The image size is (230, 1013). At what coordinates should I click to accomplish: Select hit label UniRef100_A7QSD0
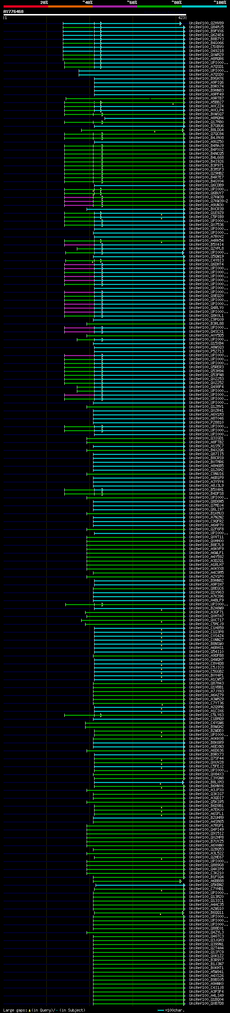coord(206,75)
